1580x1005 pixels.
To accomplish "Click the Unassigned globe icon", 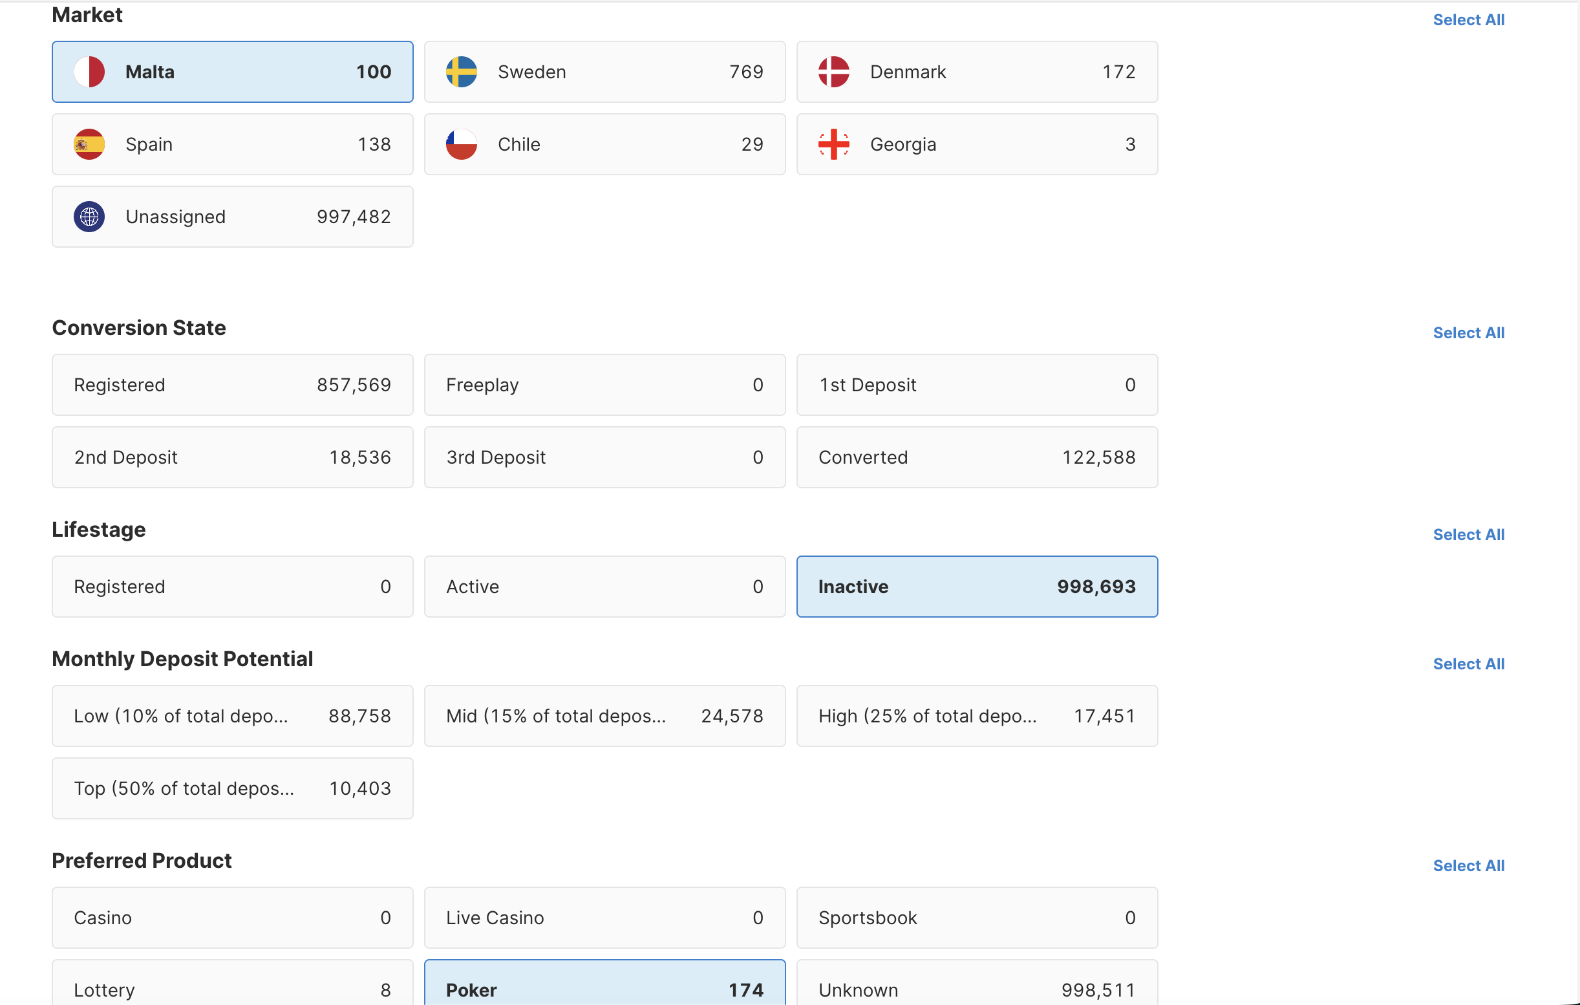I will (x=89, y=217).
